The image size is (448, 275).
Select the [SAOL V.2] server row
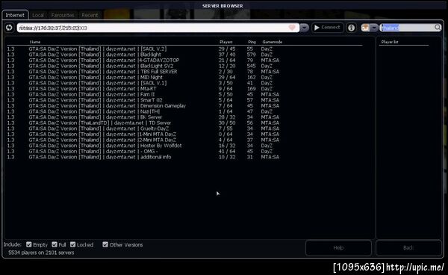[x=184, y=49]
